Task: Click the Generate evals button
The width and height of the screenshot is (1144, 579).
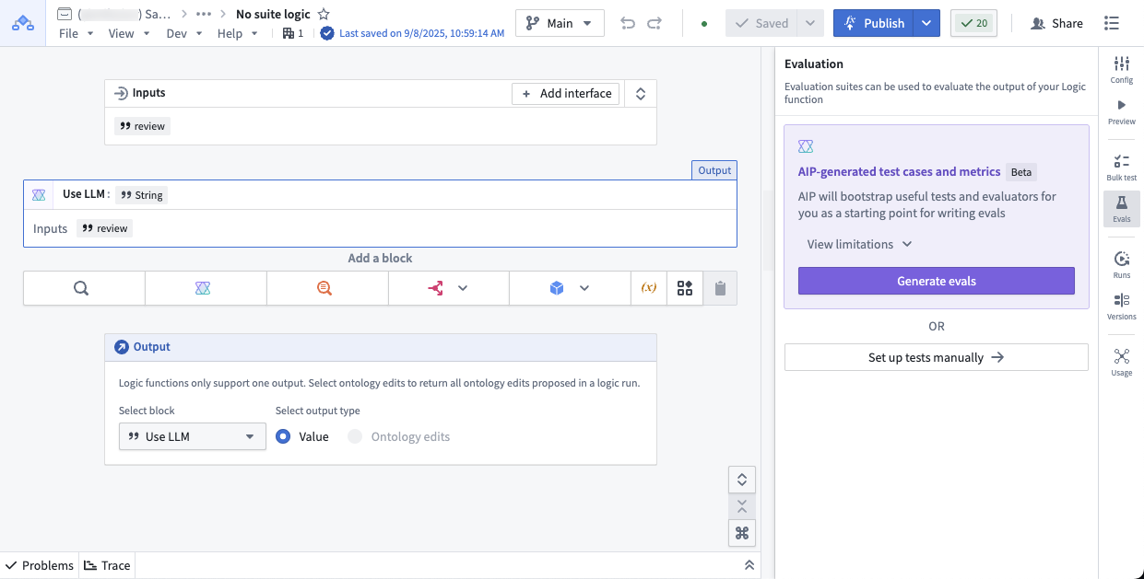Action: point(936,281)
